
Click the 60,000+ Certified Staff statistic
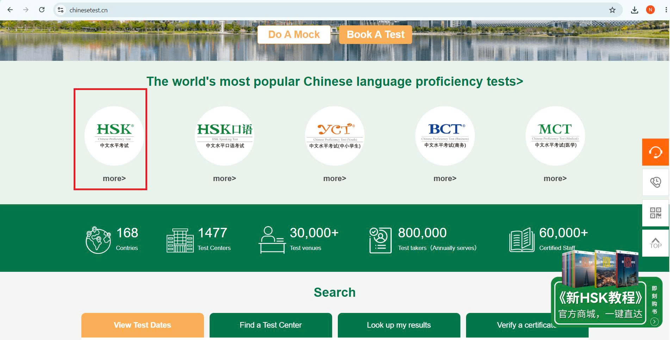(564, 239)
